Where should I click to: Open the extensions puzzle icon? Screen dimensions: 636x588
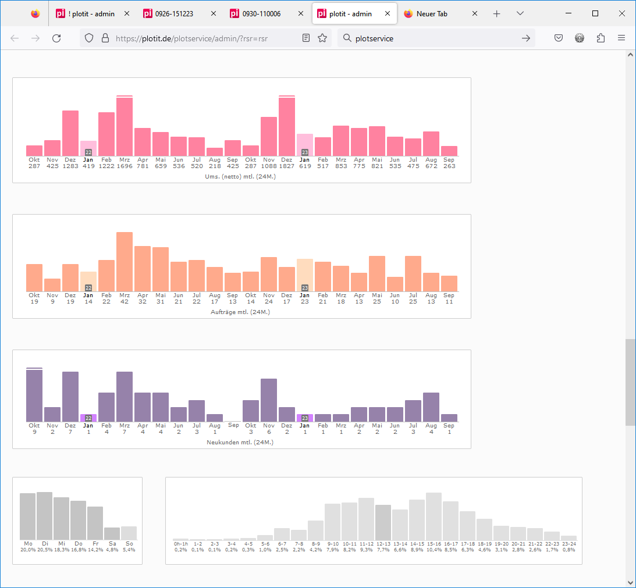pos(601,38)
